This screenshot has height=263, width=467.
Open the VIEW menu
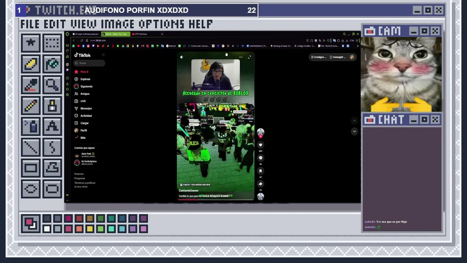[x=84, y=24]
